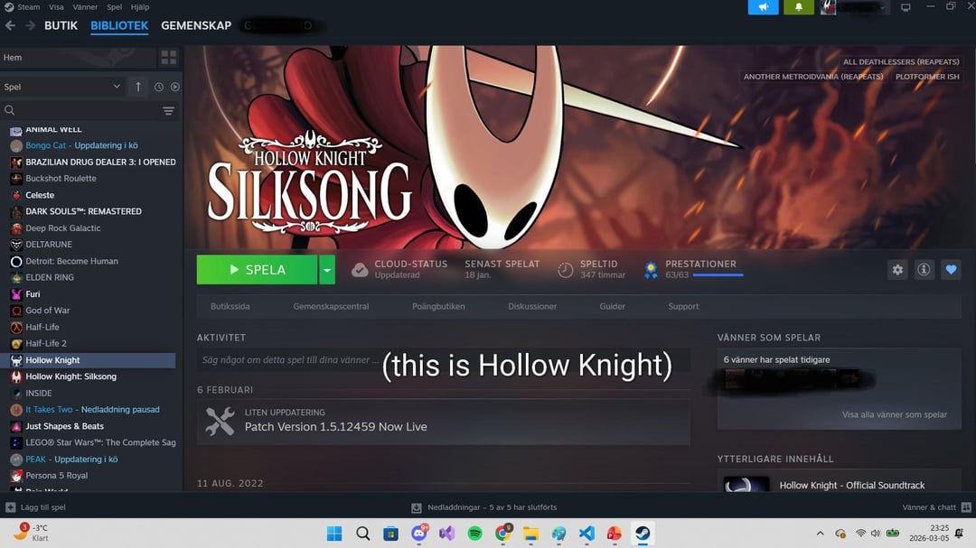The image size is (976, 548).
Task: Open the Steam announcements megaphone icon
Action: pos(763,7)
